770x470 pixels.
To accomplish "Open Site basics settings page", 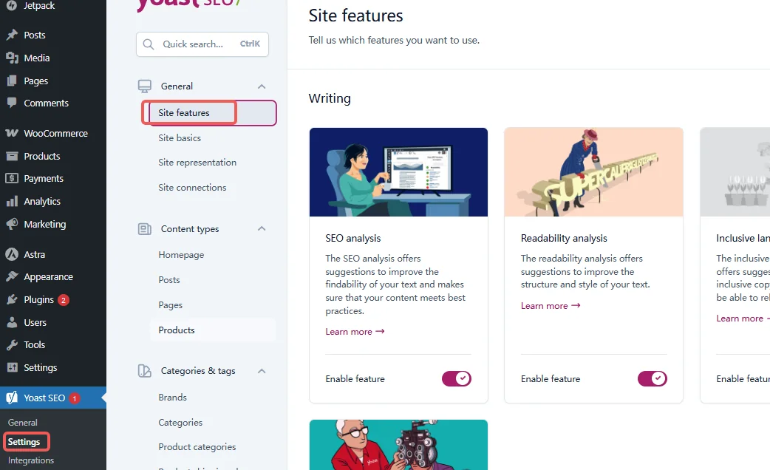I will point(180,138).
